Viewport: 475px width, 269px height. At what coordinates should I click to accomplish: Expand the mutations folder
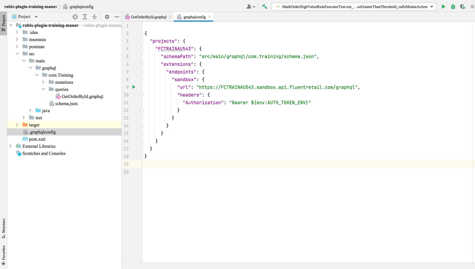point(43,82)
